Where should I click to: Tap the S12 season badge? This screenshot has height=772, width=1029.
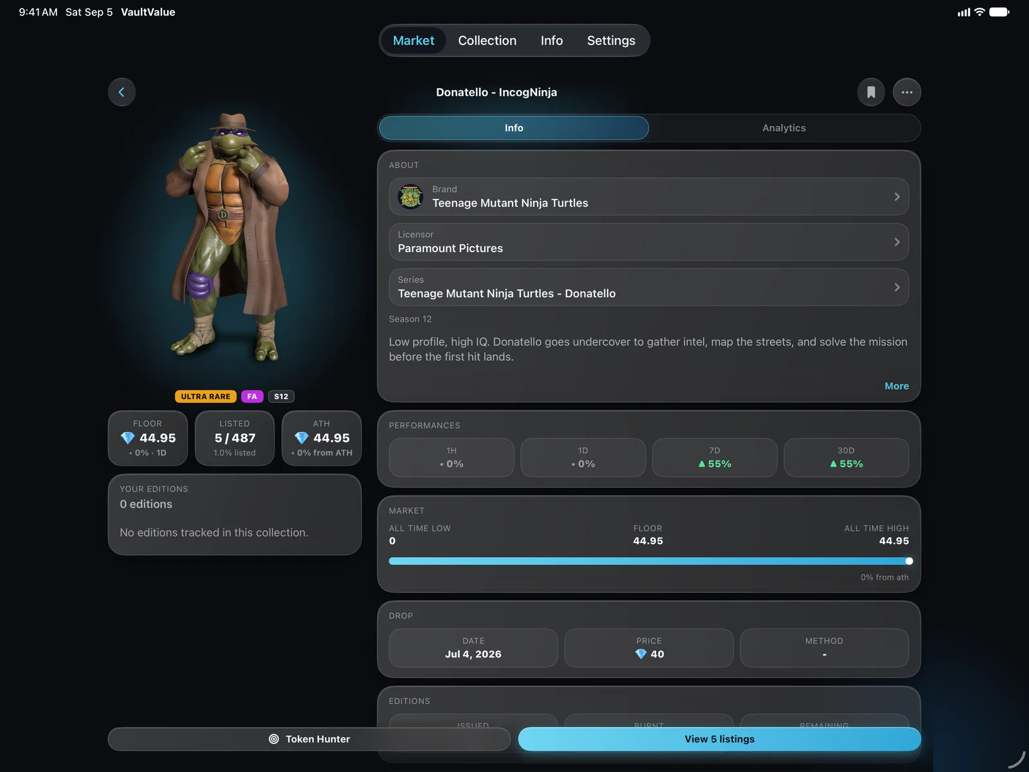pyautogui.click(x=281, y=396)
